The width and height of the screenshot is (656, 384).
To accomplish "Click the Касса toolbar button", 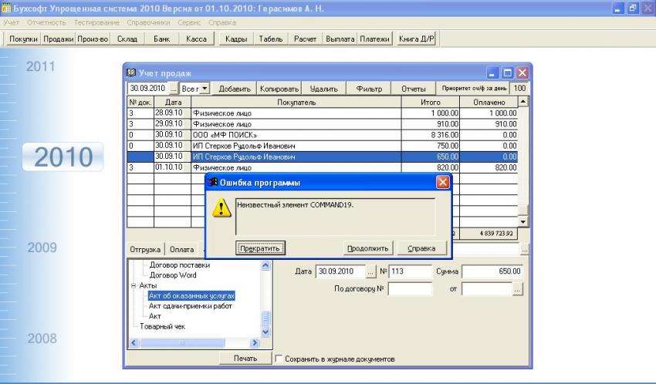I will pyautogui.click(x=198, y=39).
